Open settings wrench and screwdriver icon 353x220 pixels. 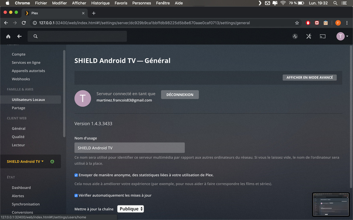[x=309, y=36]
